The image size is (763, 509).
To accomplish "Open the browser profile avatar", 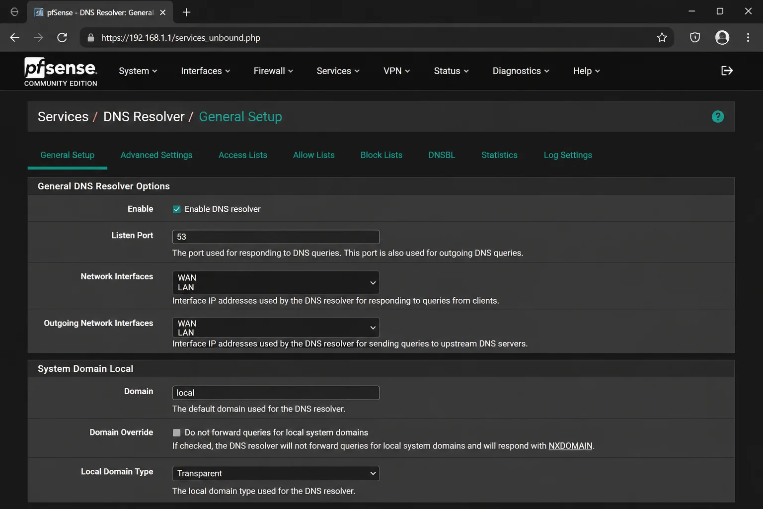I will tap(722, 37).
